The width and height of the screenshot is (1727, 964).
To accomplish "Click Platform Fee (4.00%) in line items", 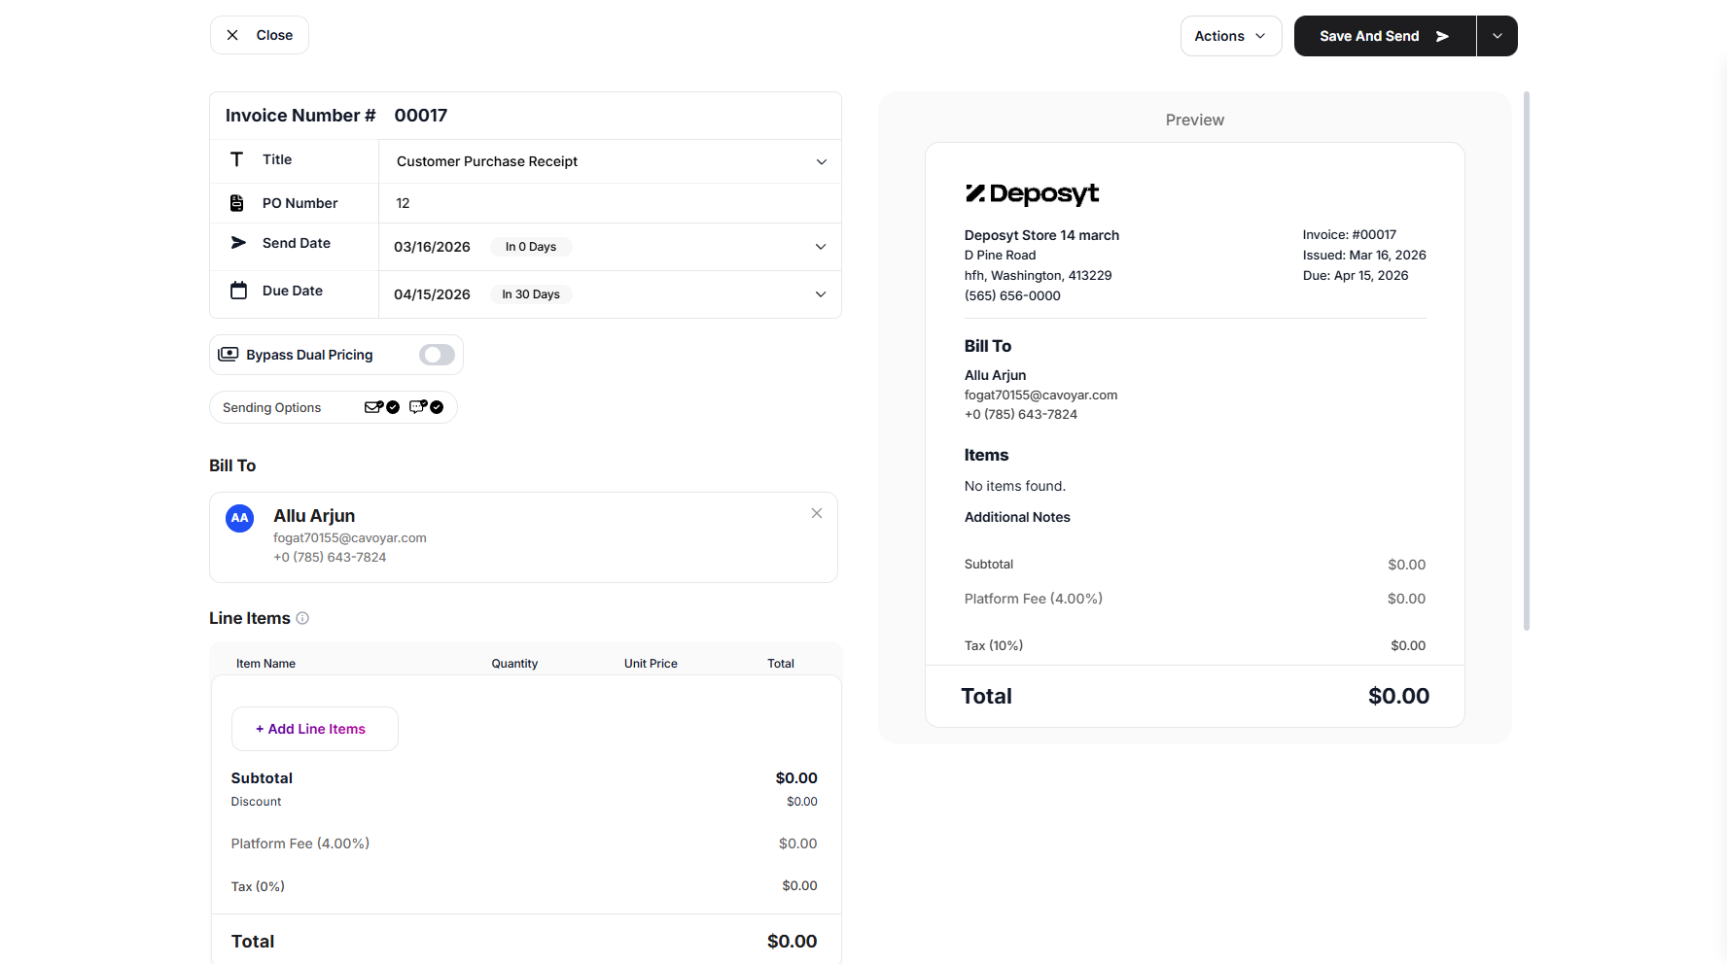I will point(300,843).
